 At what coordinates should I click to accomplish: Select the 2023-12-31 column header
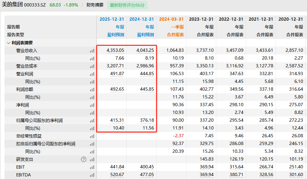(201, 19)
